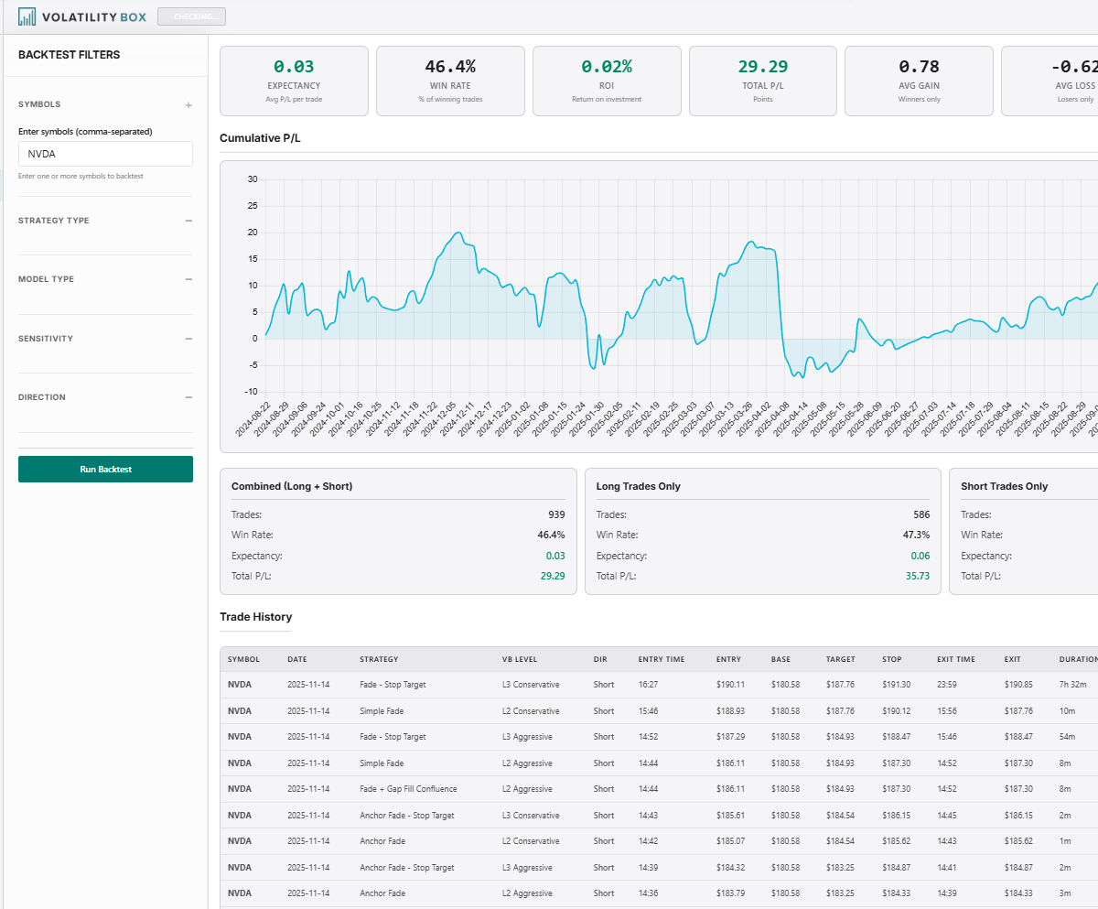This screenshot has width=1098, height=909.
Task: Collapse the Sensitivity section
Action: 188,339
